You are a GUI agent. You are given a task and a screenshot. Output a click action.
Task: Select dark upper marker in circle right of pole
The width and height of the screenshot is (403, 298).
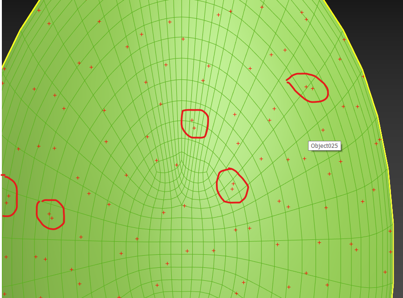point(234,184)
